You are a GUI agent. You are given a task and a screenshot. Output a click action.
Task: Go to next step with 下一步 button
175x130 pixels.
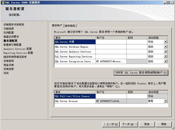coord(129,124)
